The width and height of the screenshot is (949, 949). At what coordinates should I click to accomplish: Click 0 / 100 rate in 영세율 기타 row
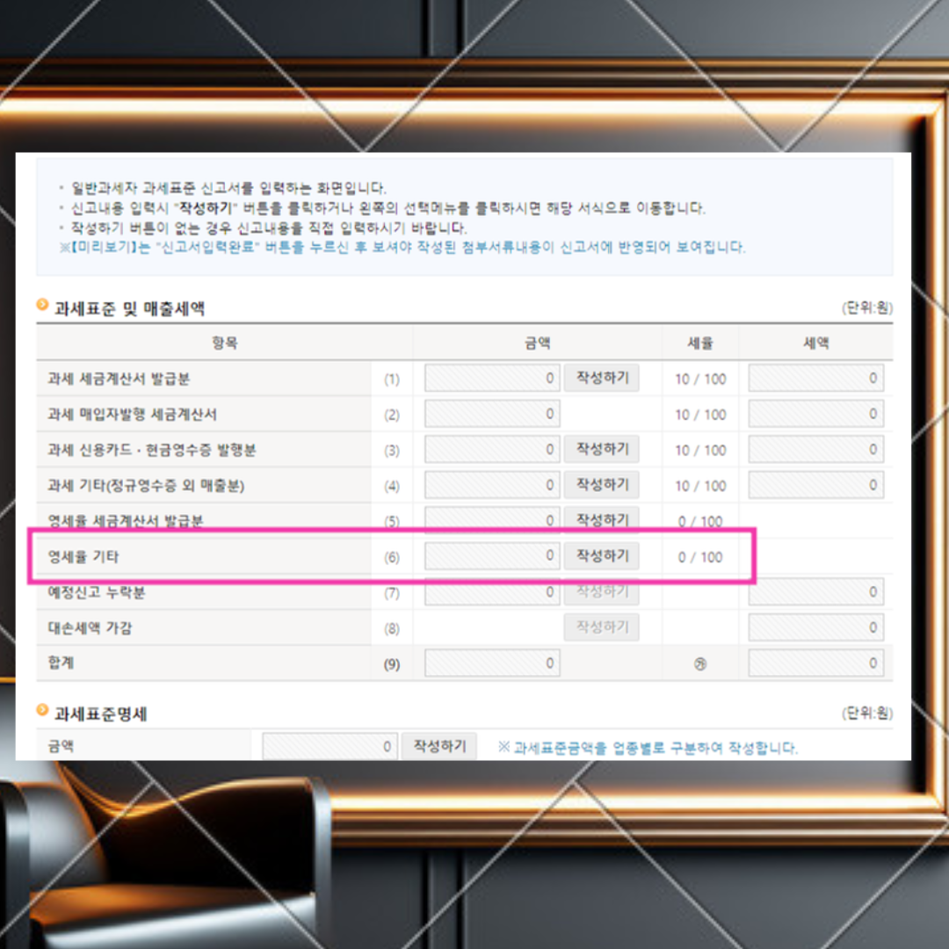tap(700, 557)
